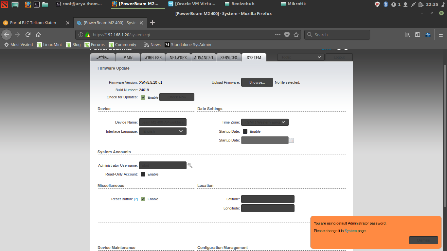Open the Most Visited bookmarks folder
The height and width of the screenshot is (251, 447).
pos(18,44)
